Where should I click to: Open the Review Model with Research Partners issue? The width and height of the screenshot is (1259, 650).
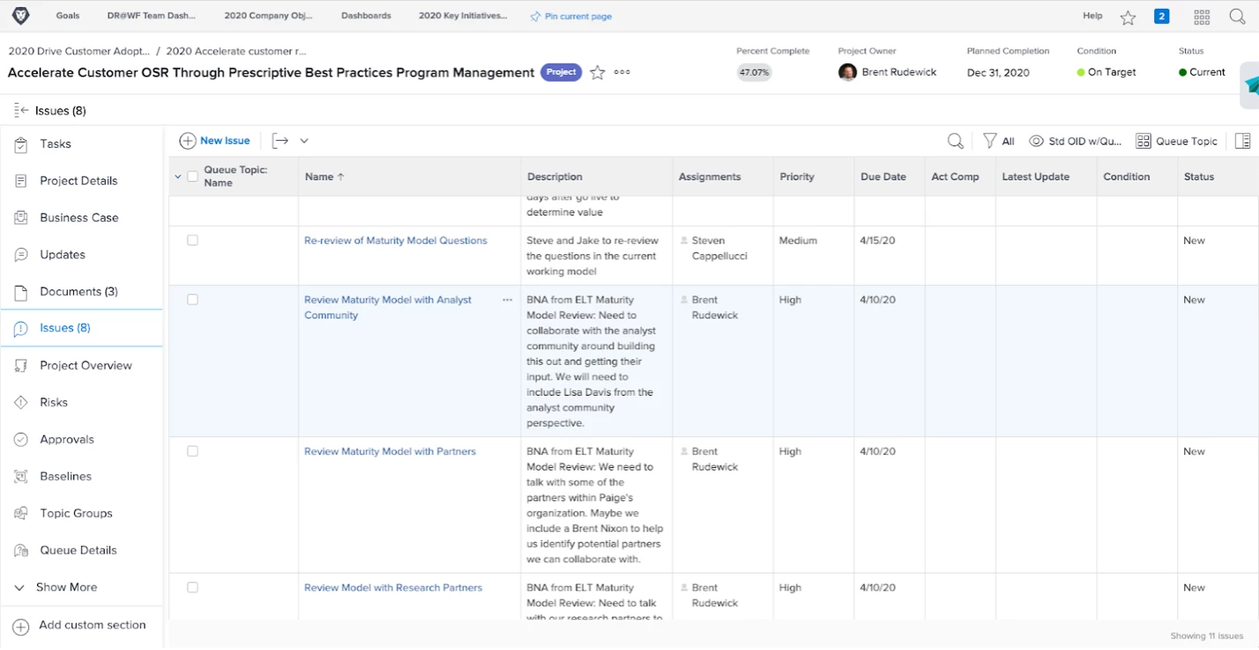tap(393, 588)
